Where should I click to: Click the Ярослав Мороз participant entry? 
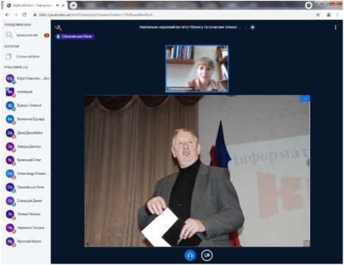(27, 241)
